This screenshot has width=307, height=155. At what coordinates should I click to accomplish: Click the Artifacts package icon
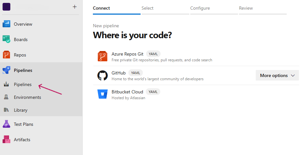(6, 139)
